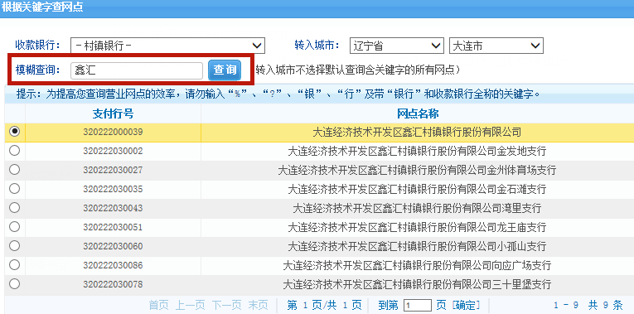The image size is (634, 314).
Task: Select radio button for 金石滩支行 row
Action: click(x=15, y=188)
